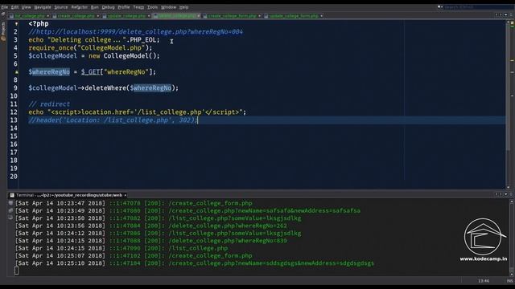
Task: Open the View menu
Action: click(x=27, y=7)
